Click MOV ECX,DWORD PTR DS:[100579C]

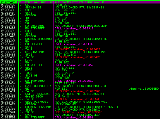coord(81,102)
